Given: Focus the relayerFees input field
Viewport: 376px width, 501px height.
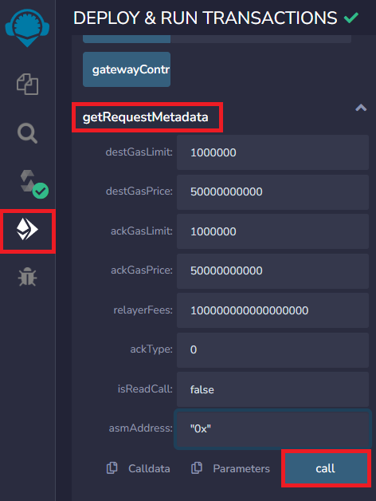Looking at the screenshot, I should (x=273, y=310).
